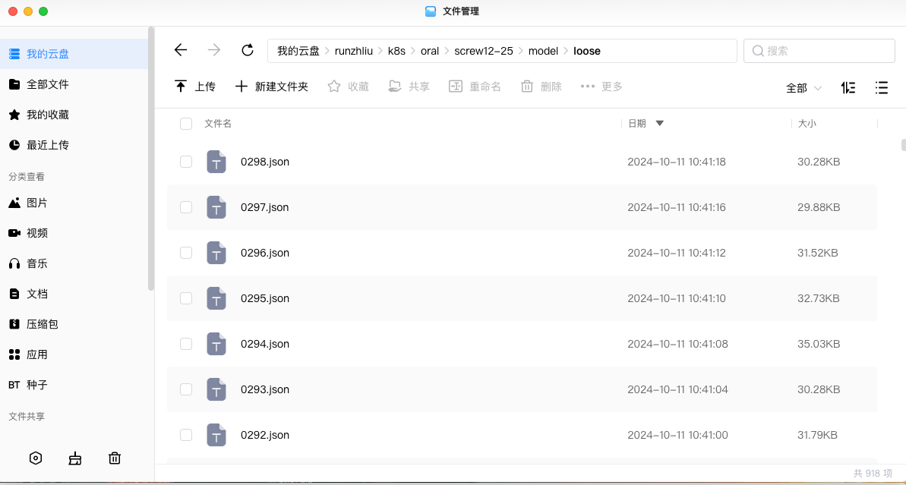This screenshot has height=485, width=906.
Task: Click the file icon of 0295.json
Action: click(x=216, y=298)
